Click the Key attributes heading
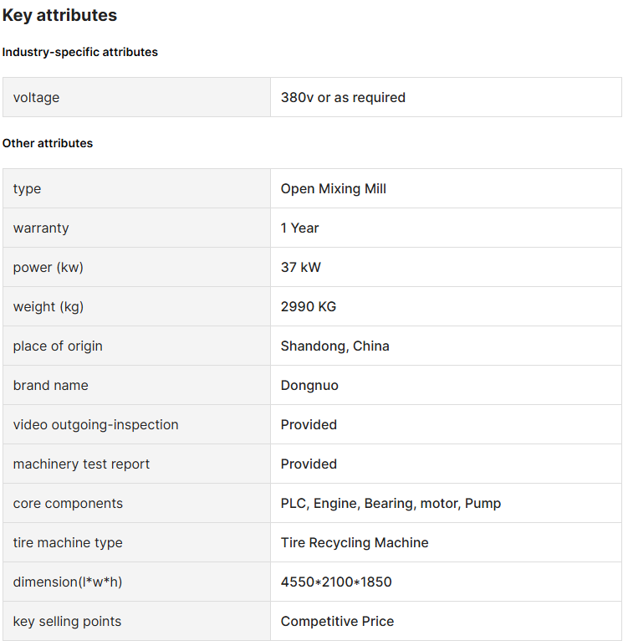This screenshot has height=641, width=623. pyautogui.click(x=59, y=16)
